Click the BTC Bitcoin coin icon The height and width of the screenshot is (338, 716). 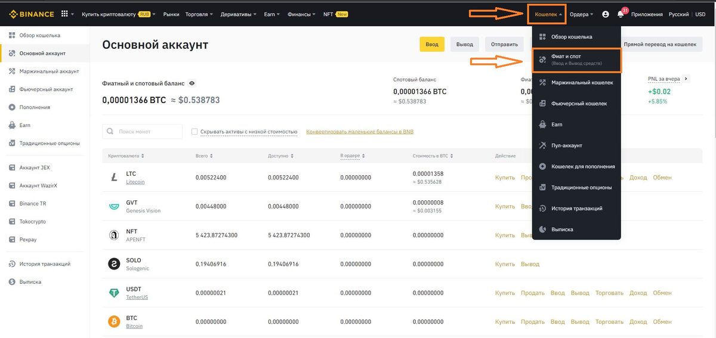coord(114,322)
